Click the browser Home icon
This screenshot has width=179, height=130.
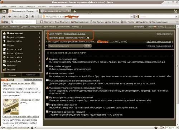click(33, 17)
